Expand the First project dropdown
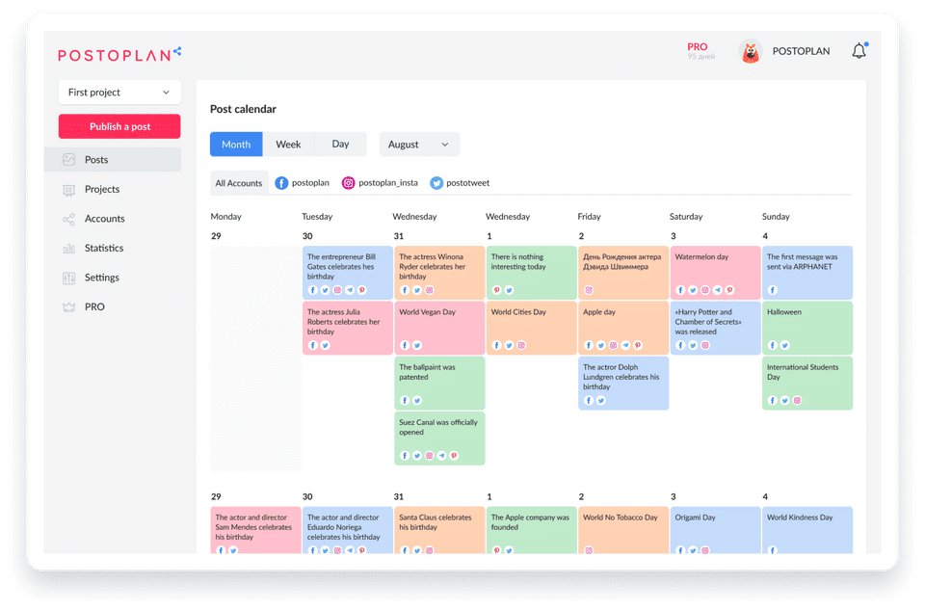Image resolution: width=925 pixels, height=611 pixels. point(119,93)
